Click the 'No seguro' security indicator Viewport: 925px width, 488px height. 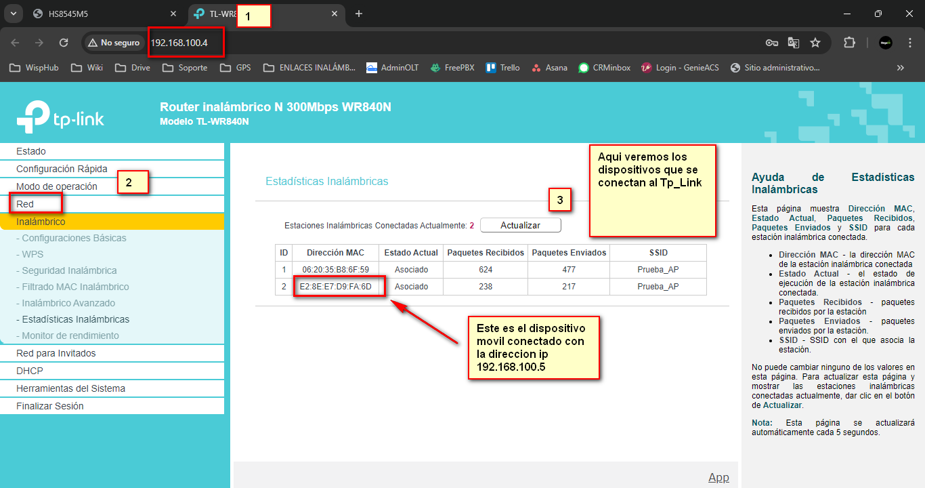tap(114, 43)
